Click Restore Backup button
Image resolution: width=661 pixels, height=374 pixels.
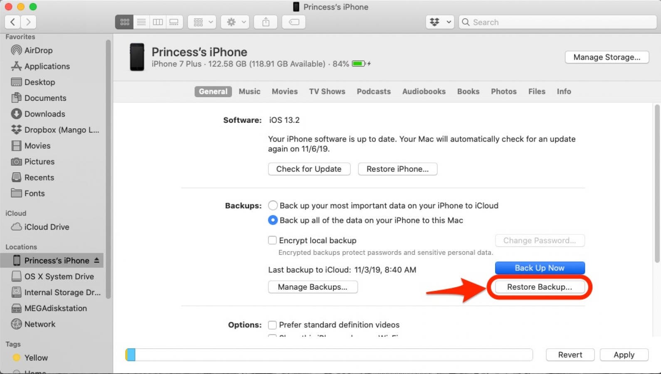coord(540,287)
